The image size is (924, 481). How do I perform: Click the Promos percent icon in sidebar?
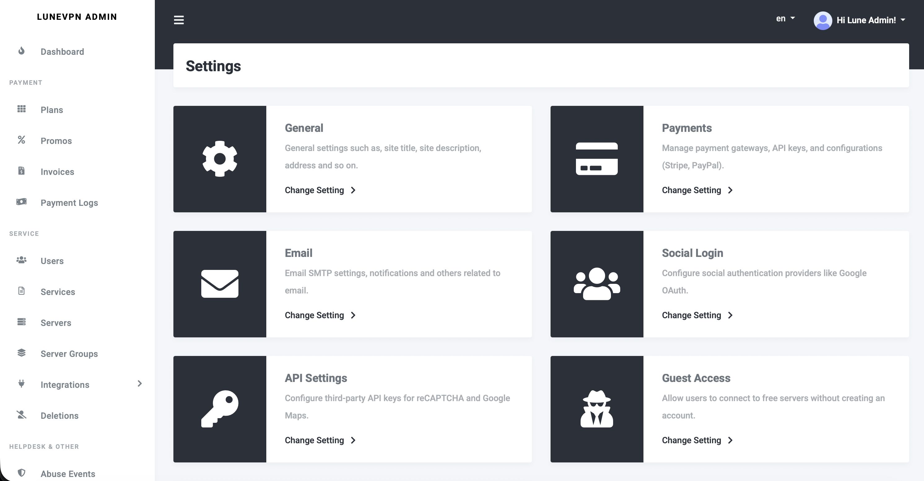click(x=22, y=140)
